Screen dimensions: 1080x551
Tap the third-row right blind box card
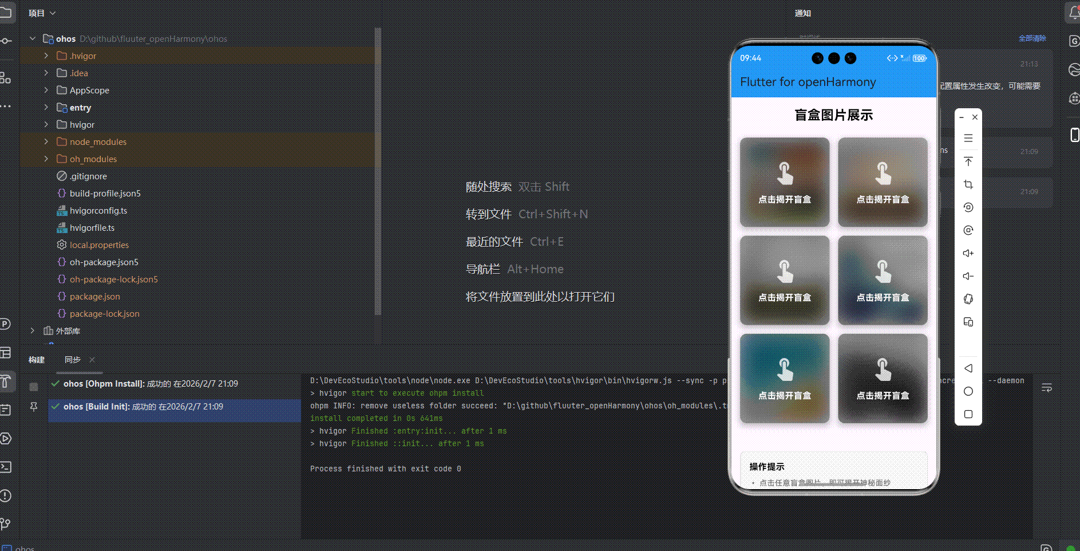(883, 379)
